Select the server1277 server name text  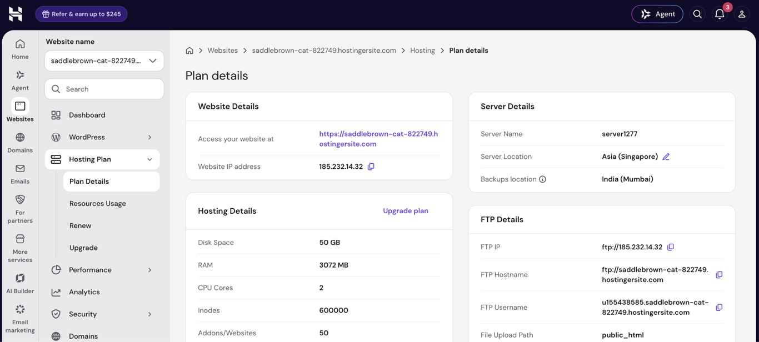click(x=620, y=134)
